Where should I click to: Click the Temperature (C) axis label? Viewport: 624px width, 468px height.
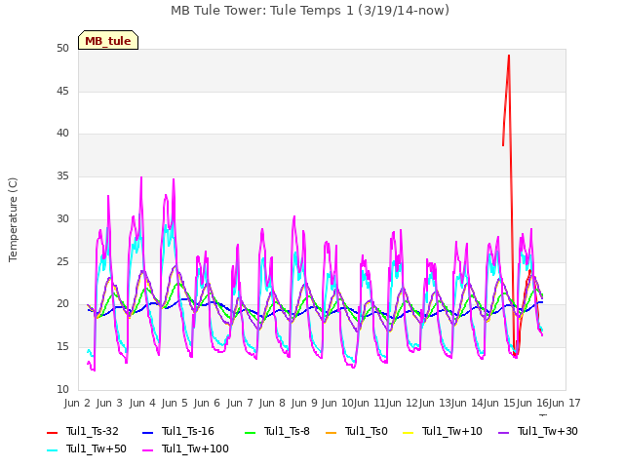click(13, 219)
